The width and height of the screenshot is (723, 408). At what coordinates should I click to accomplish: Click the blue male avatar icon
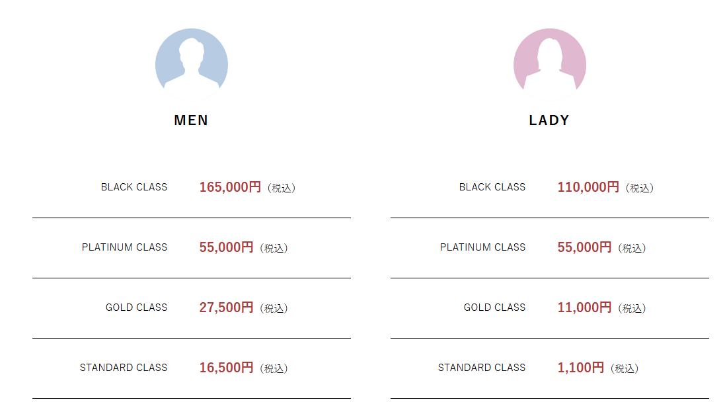(192, 65)
